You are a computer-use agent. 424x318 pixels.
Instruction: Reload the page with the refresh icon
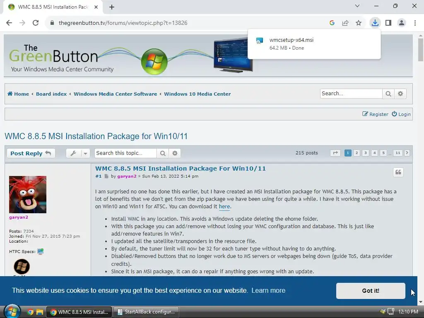[x=36, y=23]
